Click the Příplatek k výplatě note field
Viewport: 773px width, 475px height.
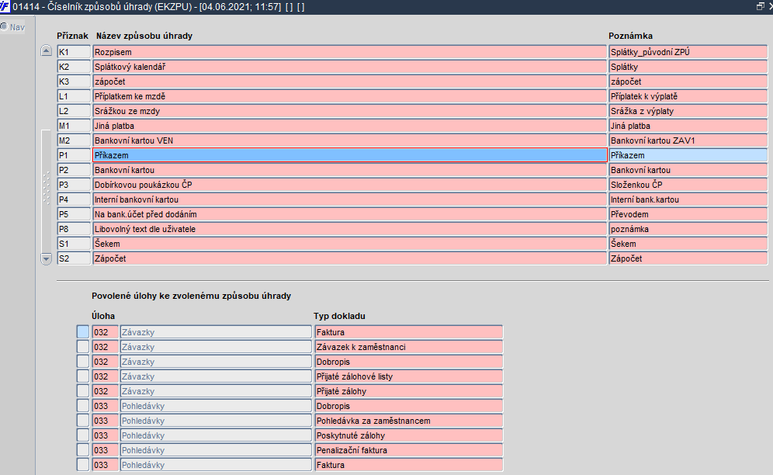click(x=688, y=96)
